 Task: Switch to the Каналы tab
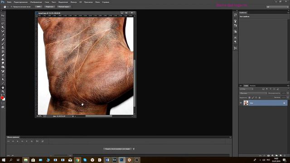[x=253, y=86]
